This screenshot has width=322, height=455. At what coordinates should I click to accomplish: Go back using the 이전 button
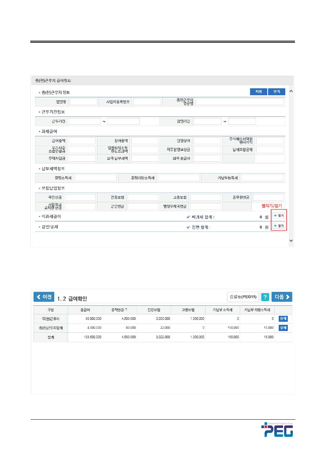pyautogui.click(x=44, y=297)
